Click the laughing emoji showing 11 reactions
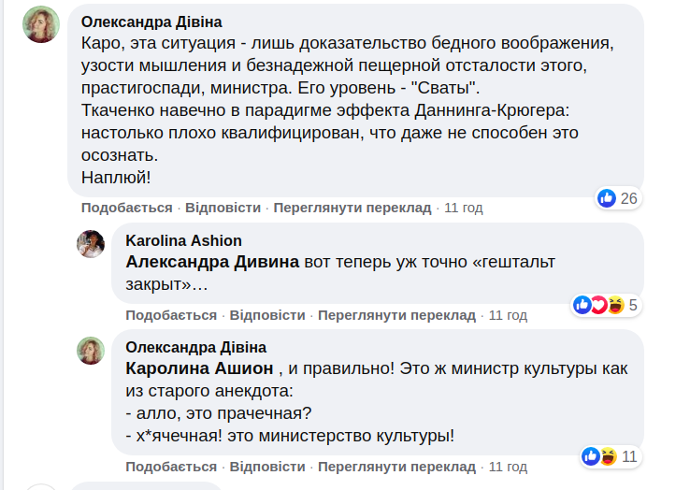Screen dimensions: 690x490 [x=608, y=456]
